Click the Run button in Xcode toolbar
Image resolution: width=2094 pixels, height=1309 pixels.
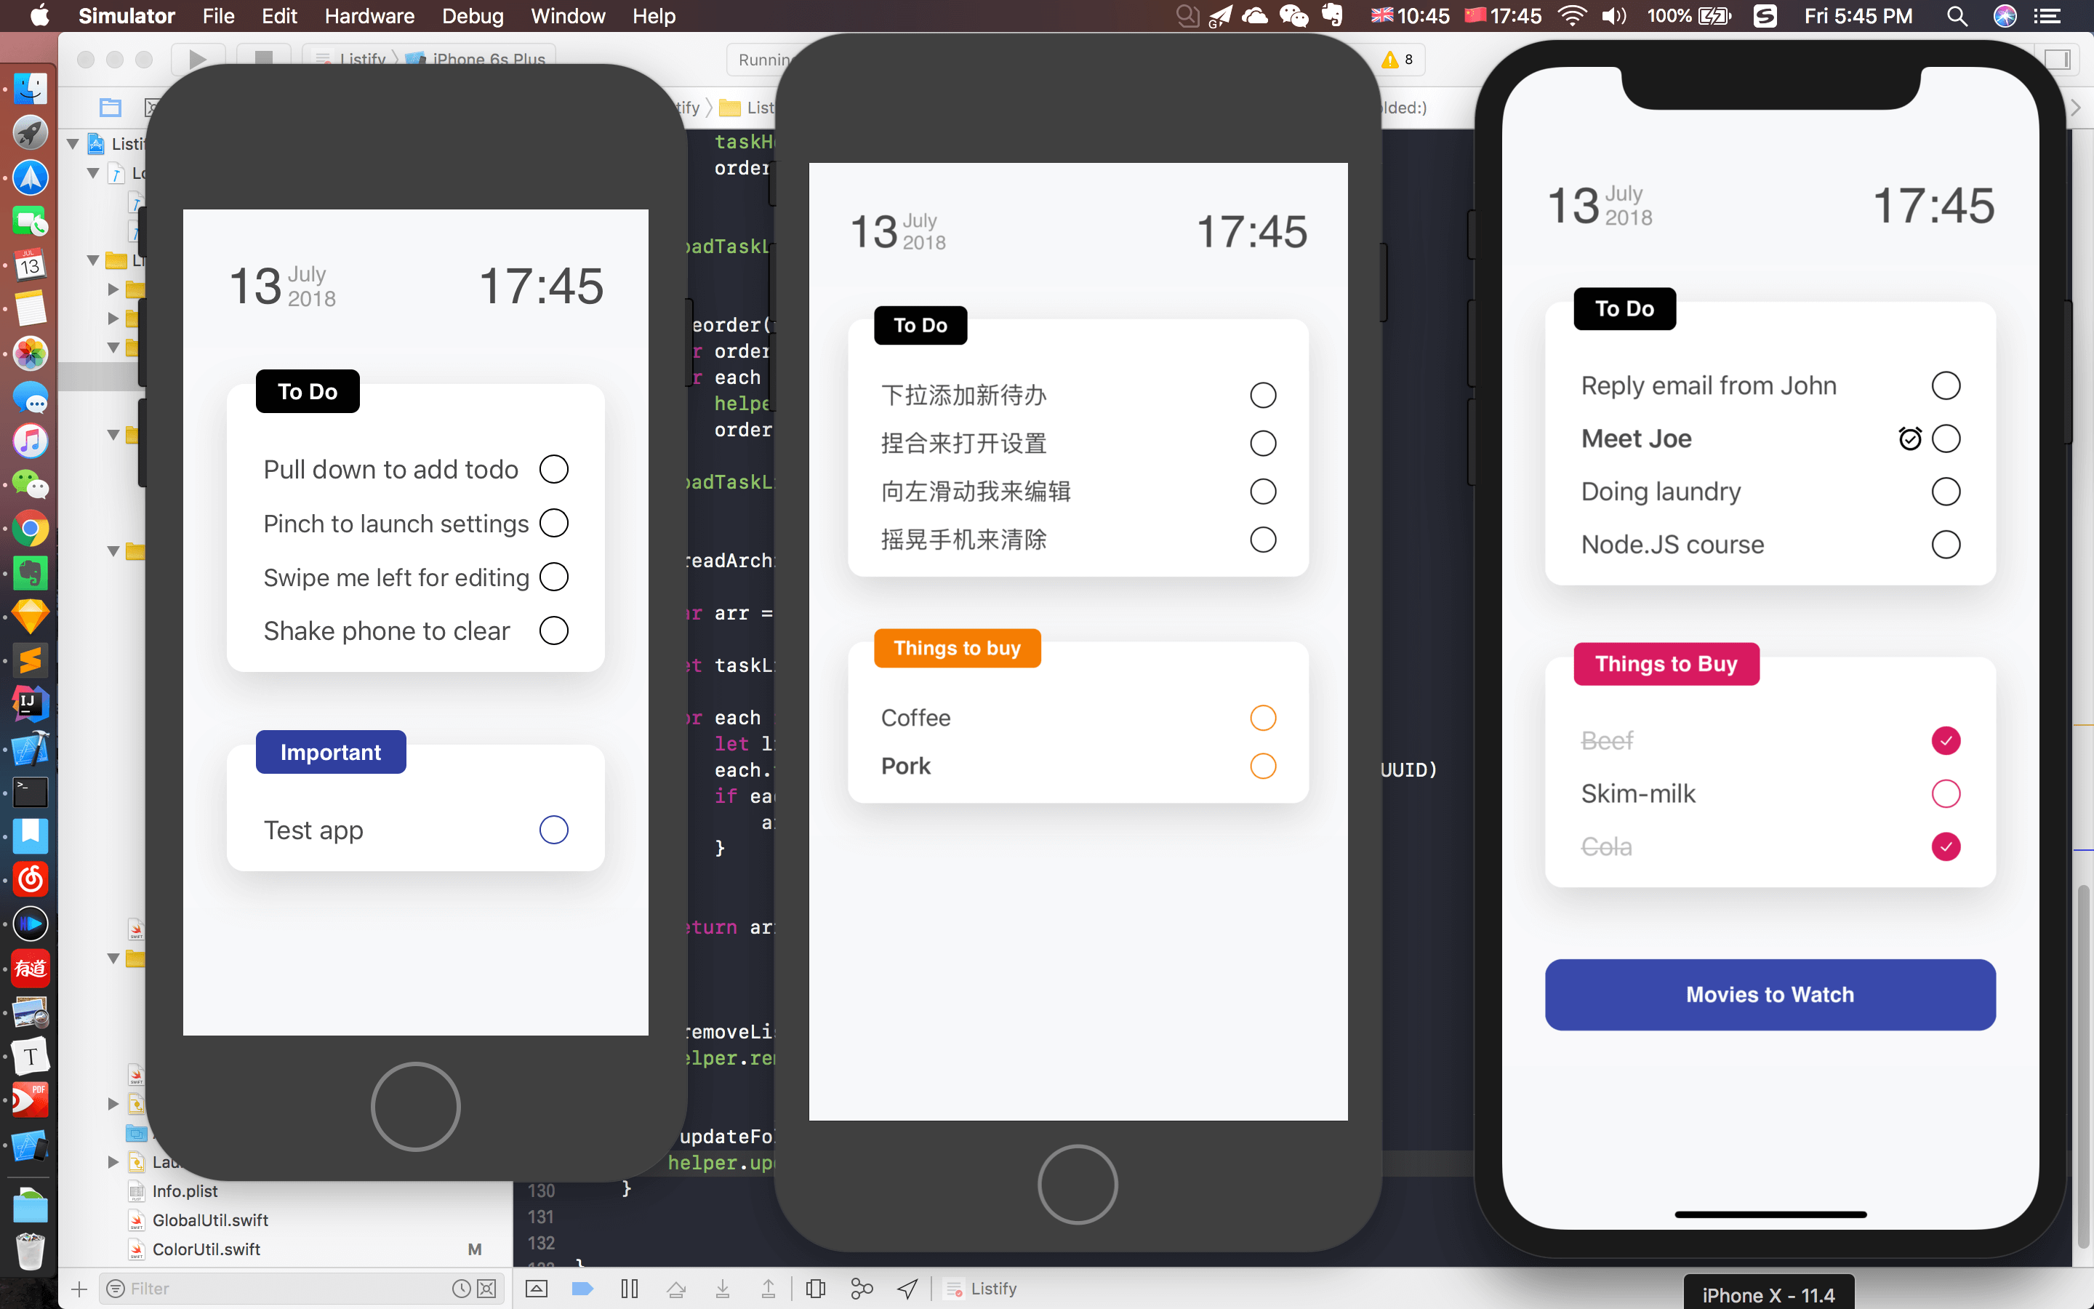198,57
